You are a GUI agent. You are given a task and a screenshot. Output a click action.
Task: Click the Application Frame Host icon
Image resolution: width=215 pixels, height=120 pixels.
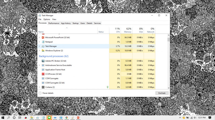point(43,70)
